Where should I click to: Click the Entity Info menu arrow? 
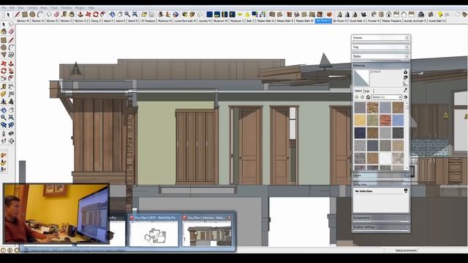click(406, 191)
